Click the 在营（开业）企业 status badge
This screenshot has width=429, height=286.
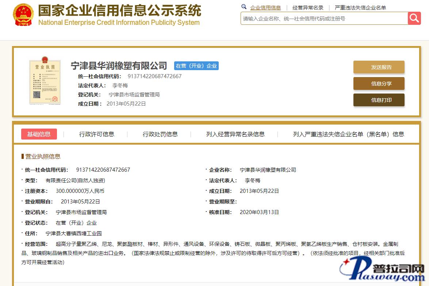196,66
